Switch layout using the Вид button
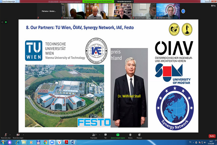 click(x=213, y=6)
